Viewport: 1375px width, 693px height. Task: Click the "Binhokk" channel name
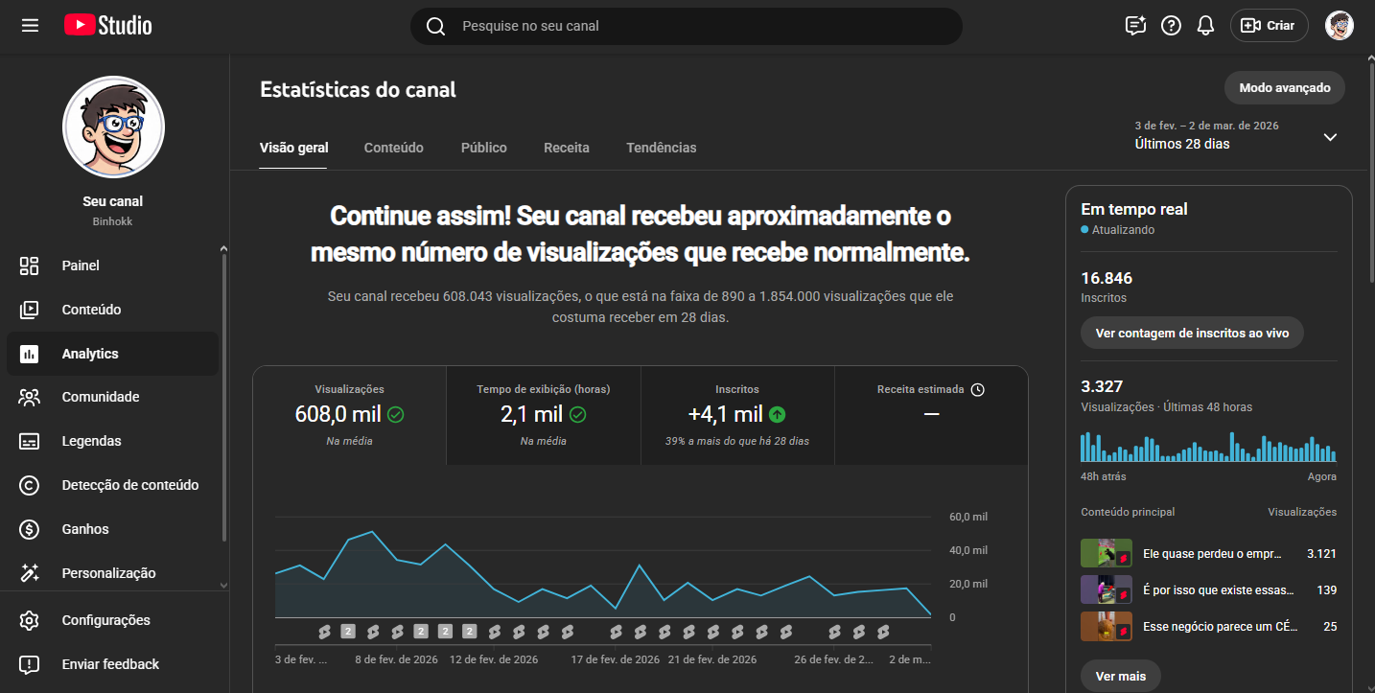[113, 221]
